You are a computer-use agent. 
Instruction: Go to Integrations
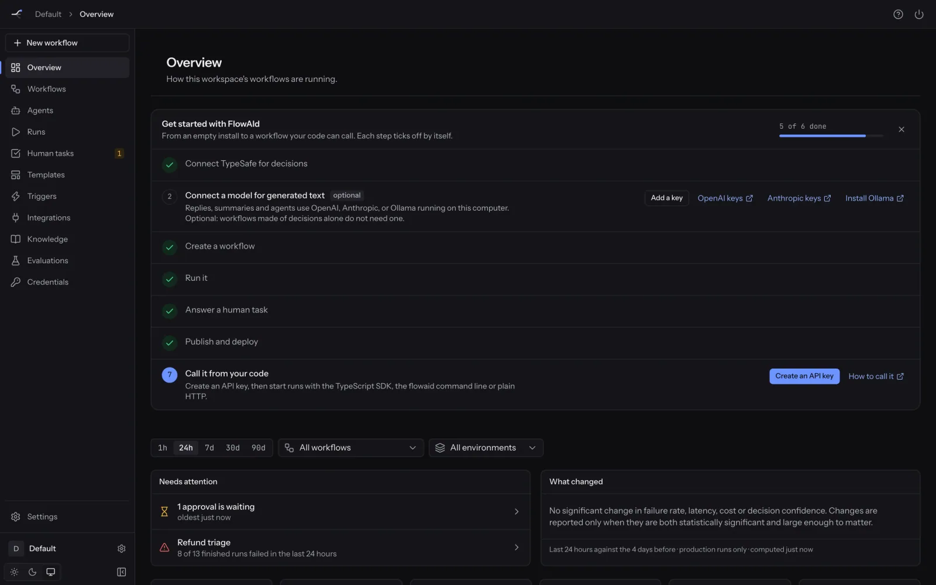click(67, 218)
